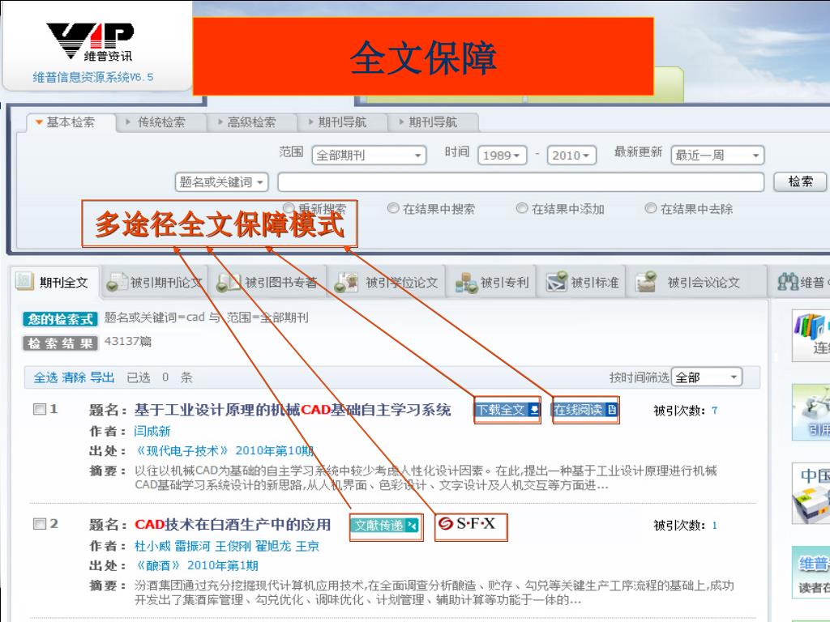Image resolution: width=830 pixels, height=622 pixels.
Task: Switch to 高级检索 tab
Action: click(251, 122)
